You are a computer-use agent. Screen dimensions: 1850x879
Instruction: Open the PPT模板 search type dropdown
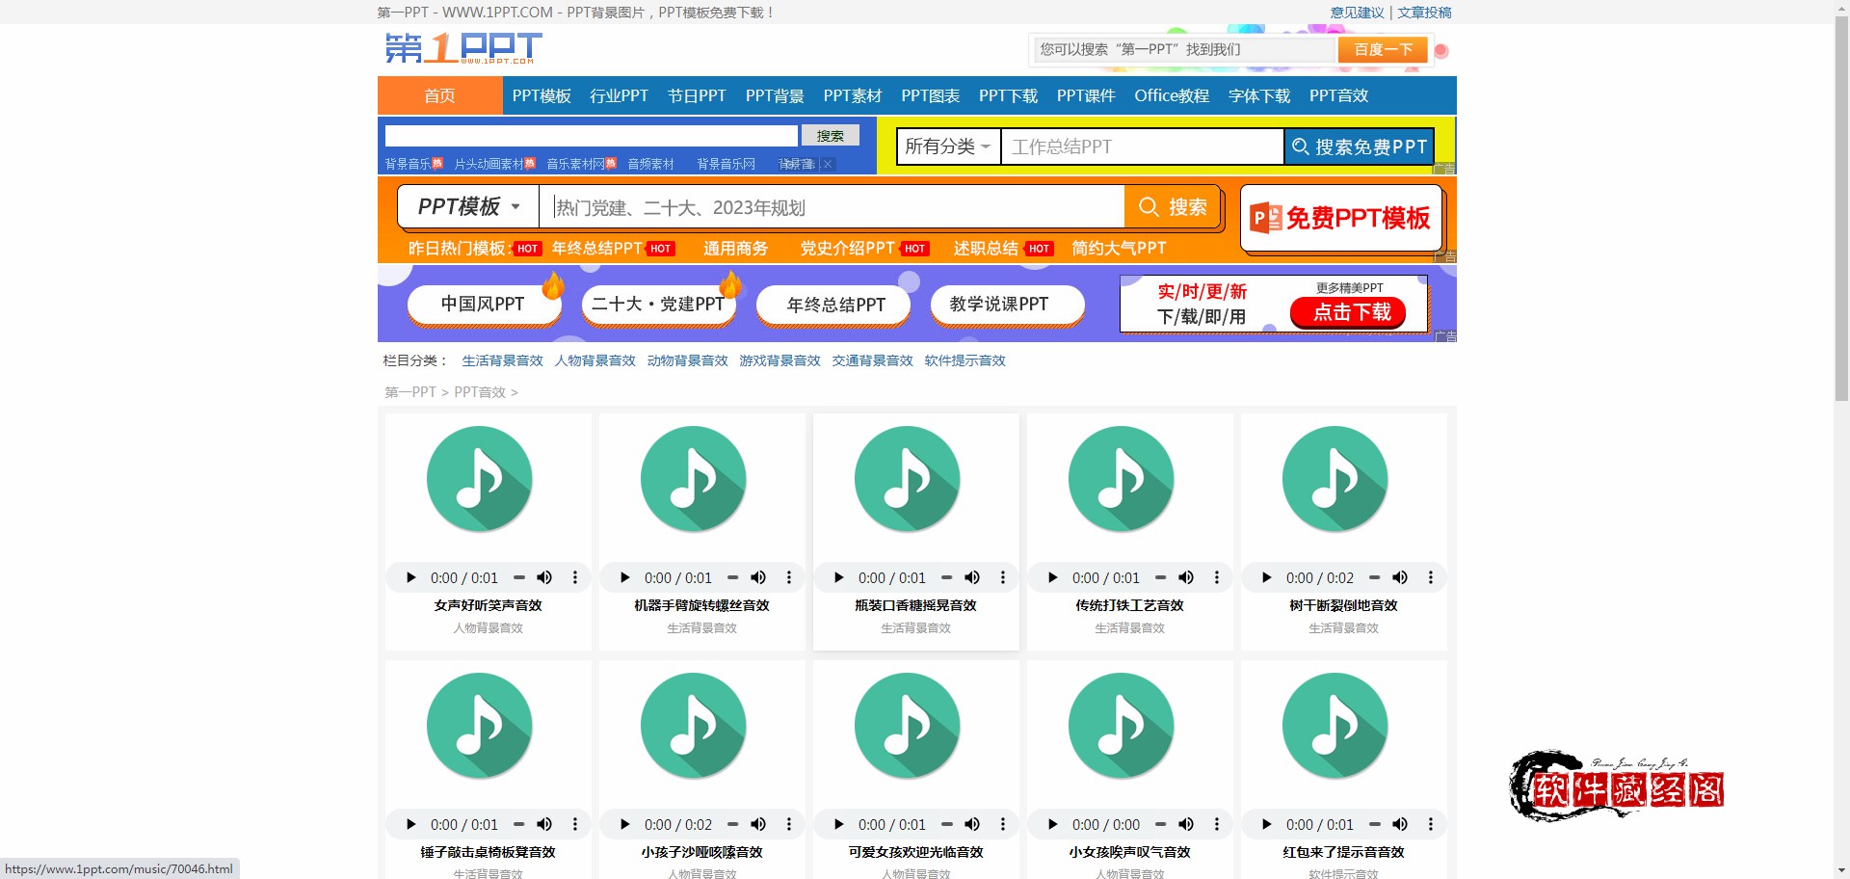pyautogui.click(x=469, y=207)
